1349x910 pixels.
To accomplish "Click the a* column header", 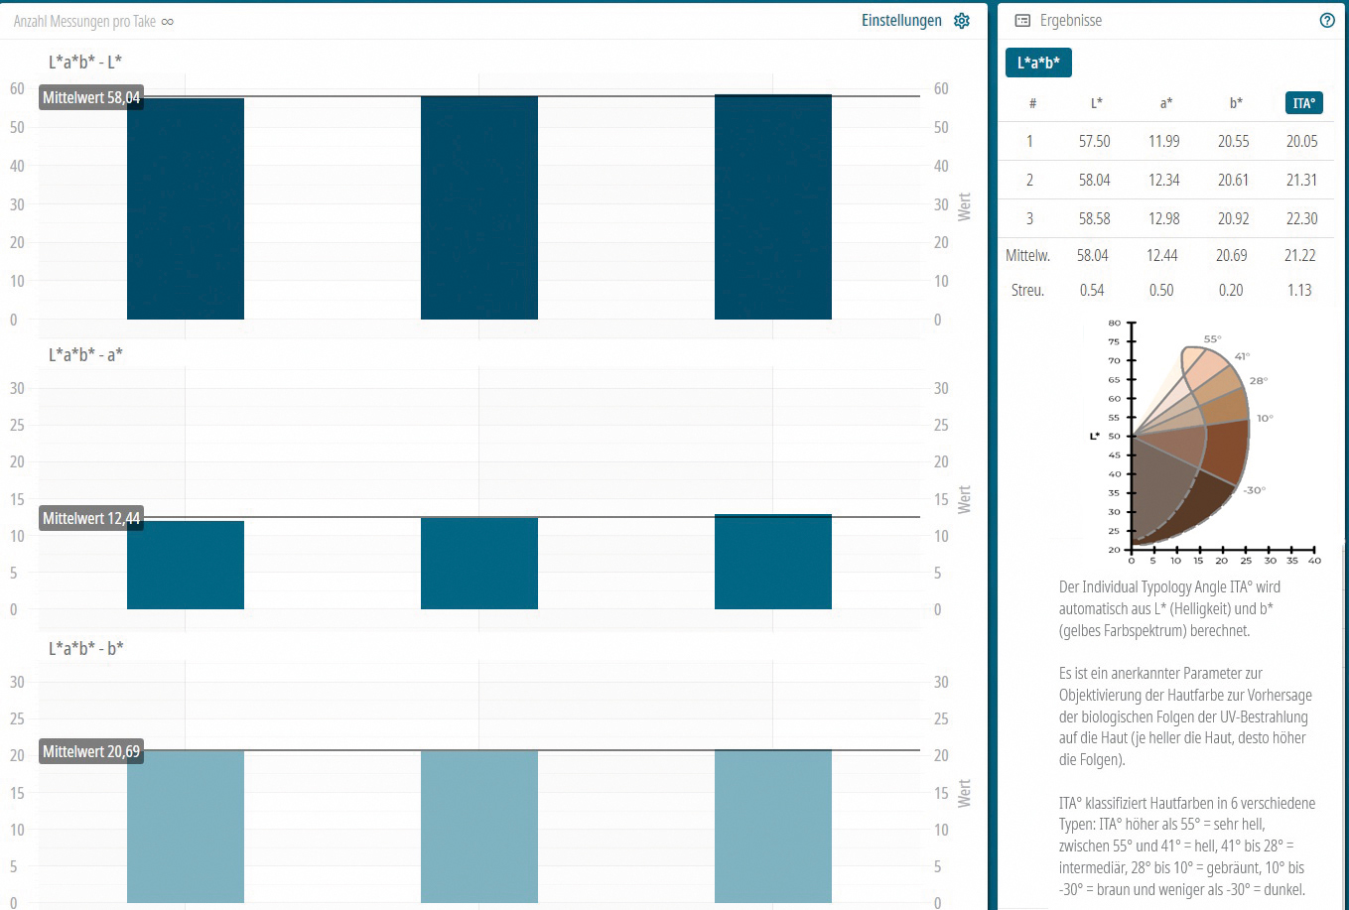I will (x=1166, y=102).
